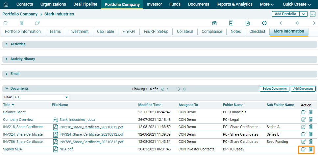Image resolution: width=318 pixels, height=155 pixels.
Task: Open the Filter ALL dropdown
Action: (x=66, y=98)
